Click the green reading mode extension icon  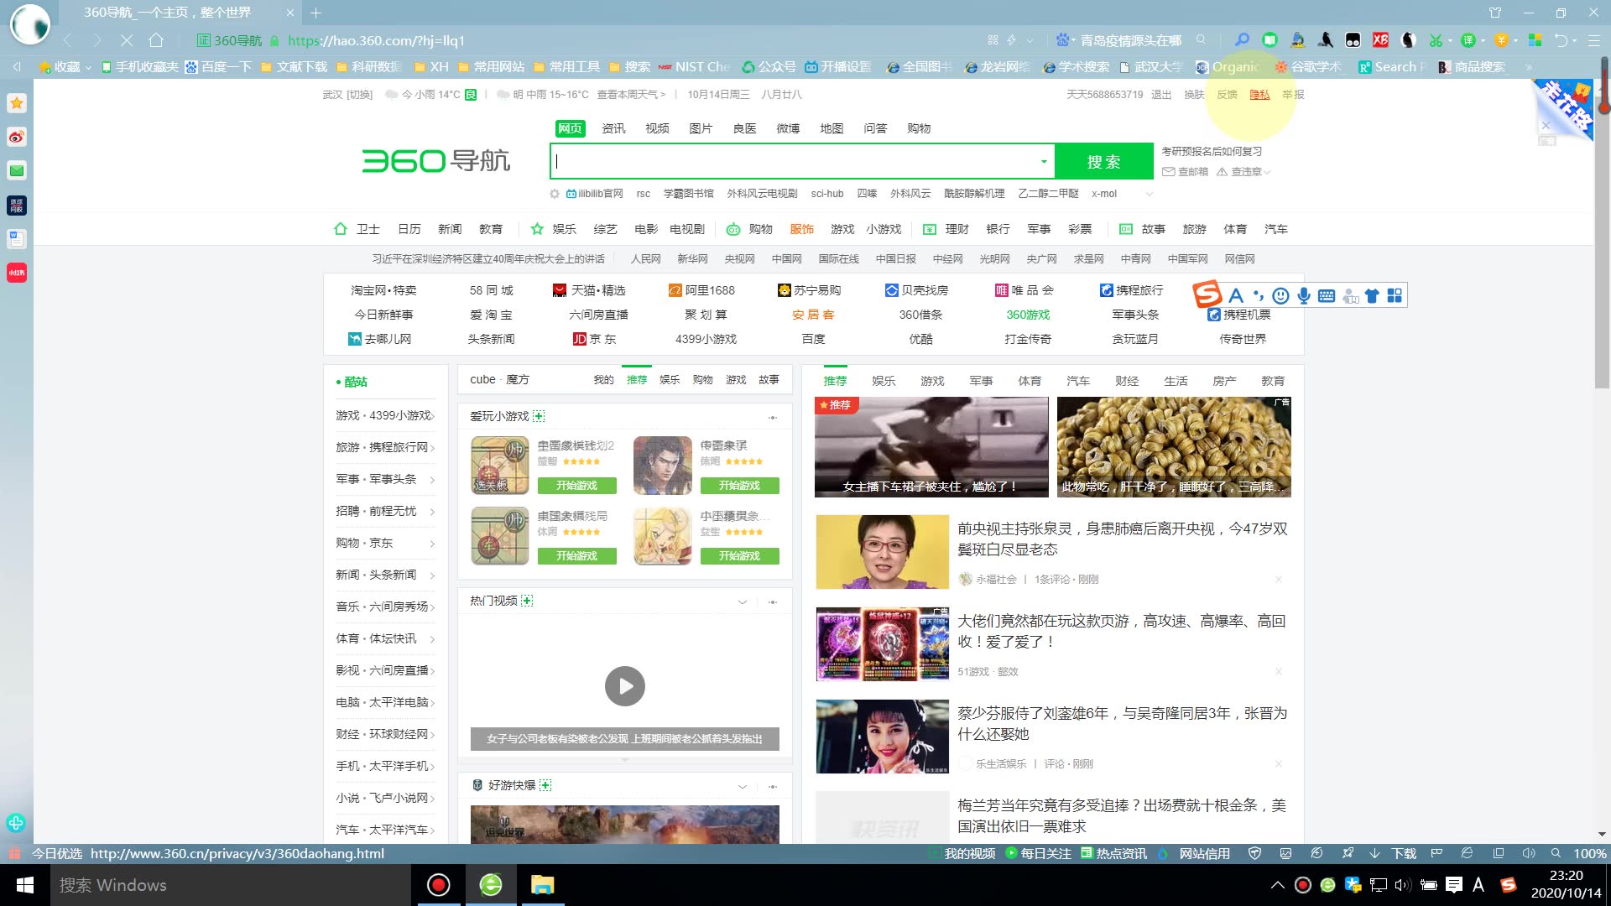click(1270, 40)
